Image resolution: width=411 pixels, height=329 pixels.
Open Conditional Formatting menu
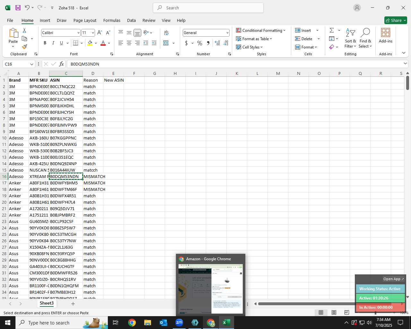tap(261, 31)
